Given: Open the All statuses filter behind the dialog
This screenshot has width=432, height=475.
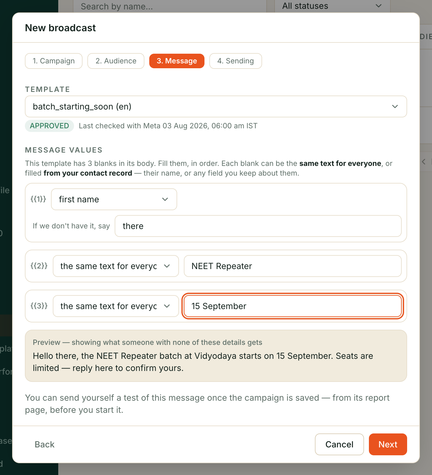Looking at the screenshot, I should 332,6.
